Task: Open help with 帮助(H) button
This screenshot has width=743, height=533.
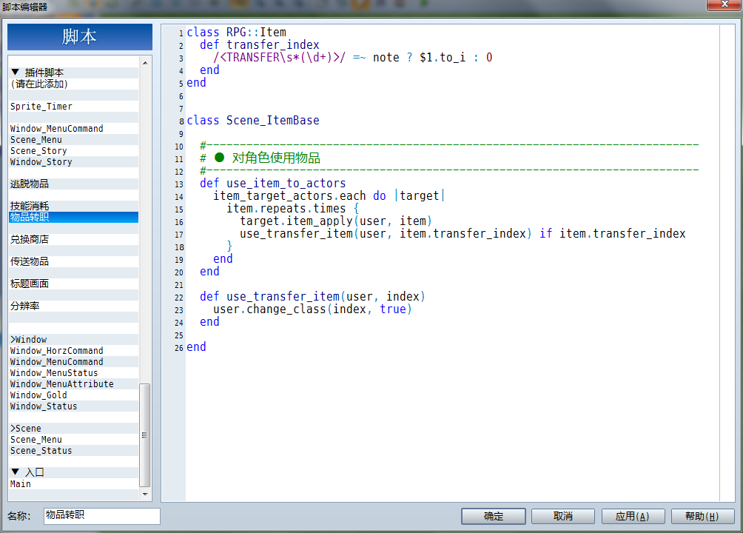Action: (702, 516)
